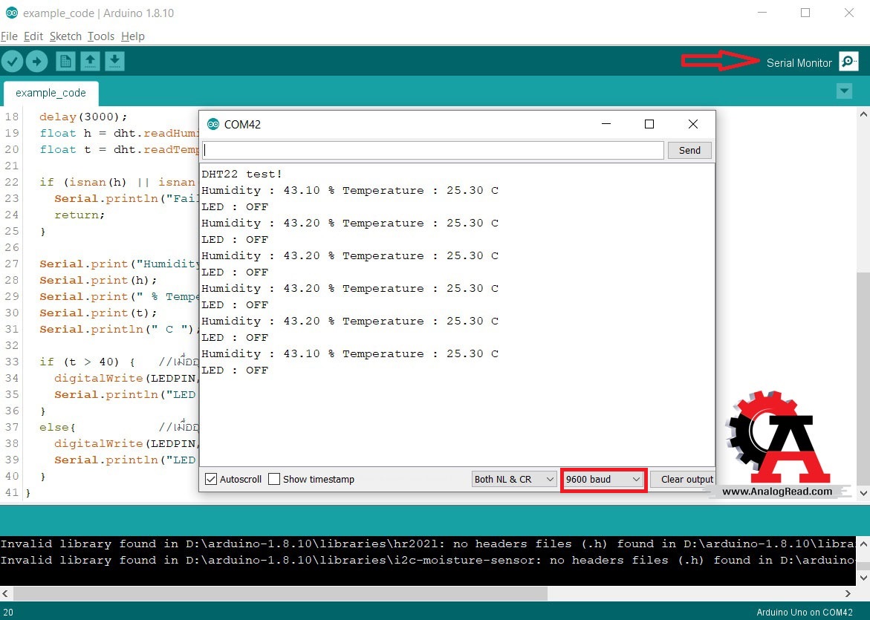
Task: Select the example_code tab
Action: [x=51, y=93]
